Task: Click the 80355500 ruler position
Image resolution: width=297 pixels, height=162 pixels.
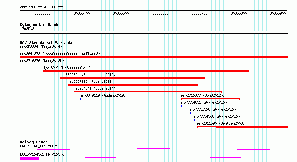Action: (121, 13)
